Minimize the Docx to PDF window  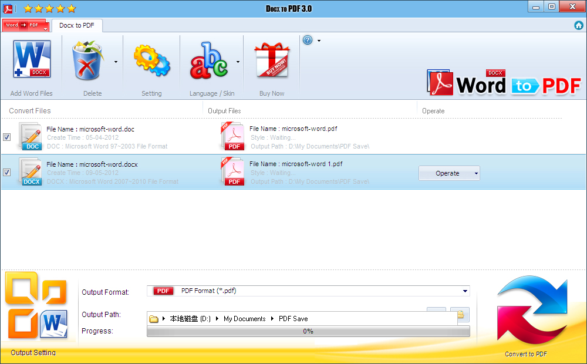pos(536,6)
